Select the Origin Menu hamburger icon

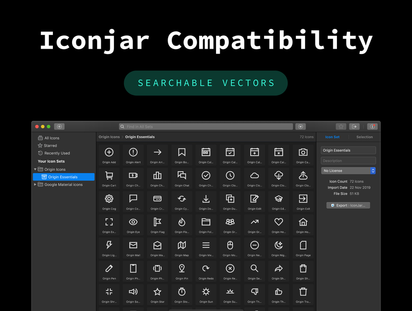(206, 248)
